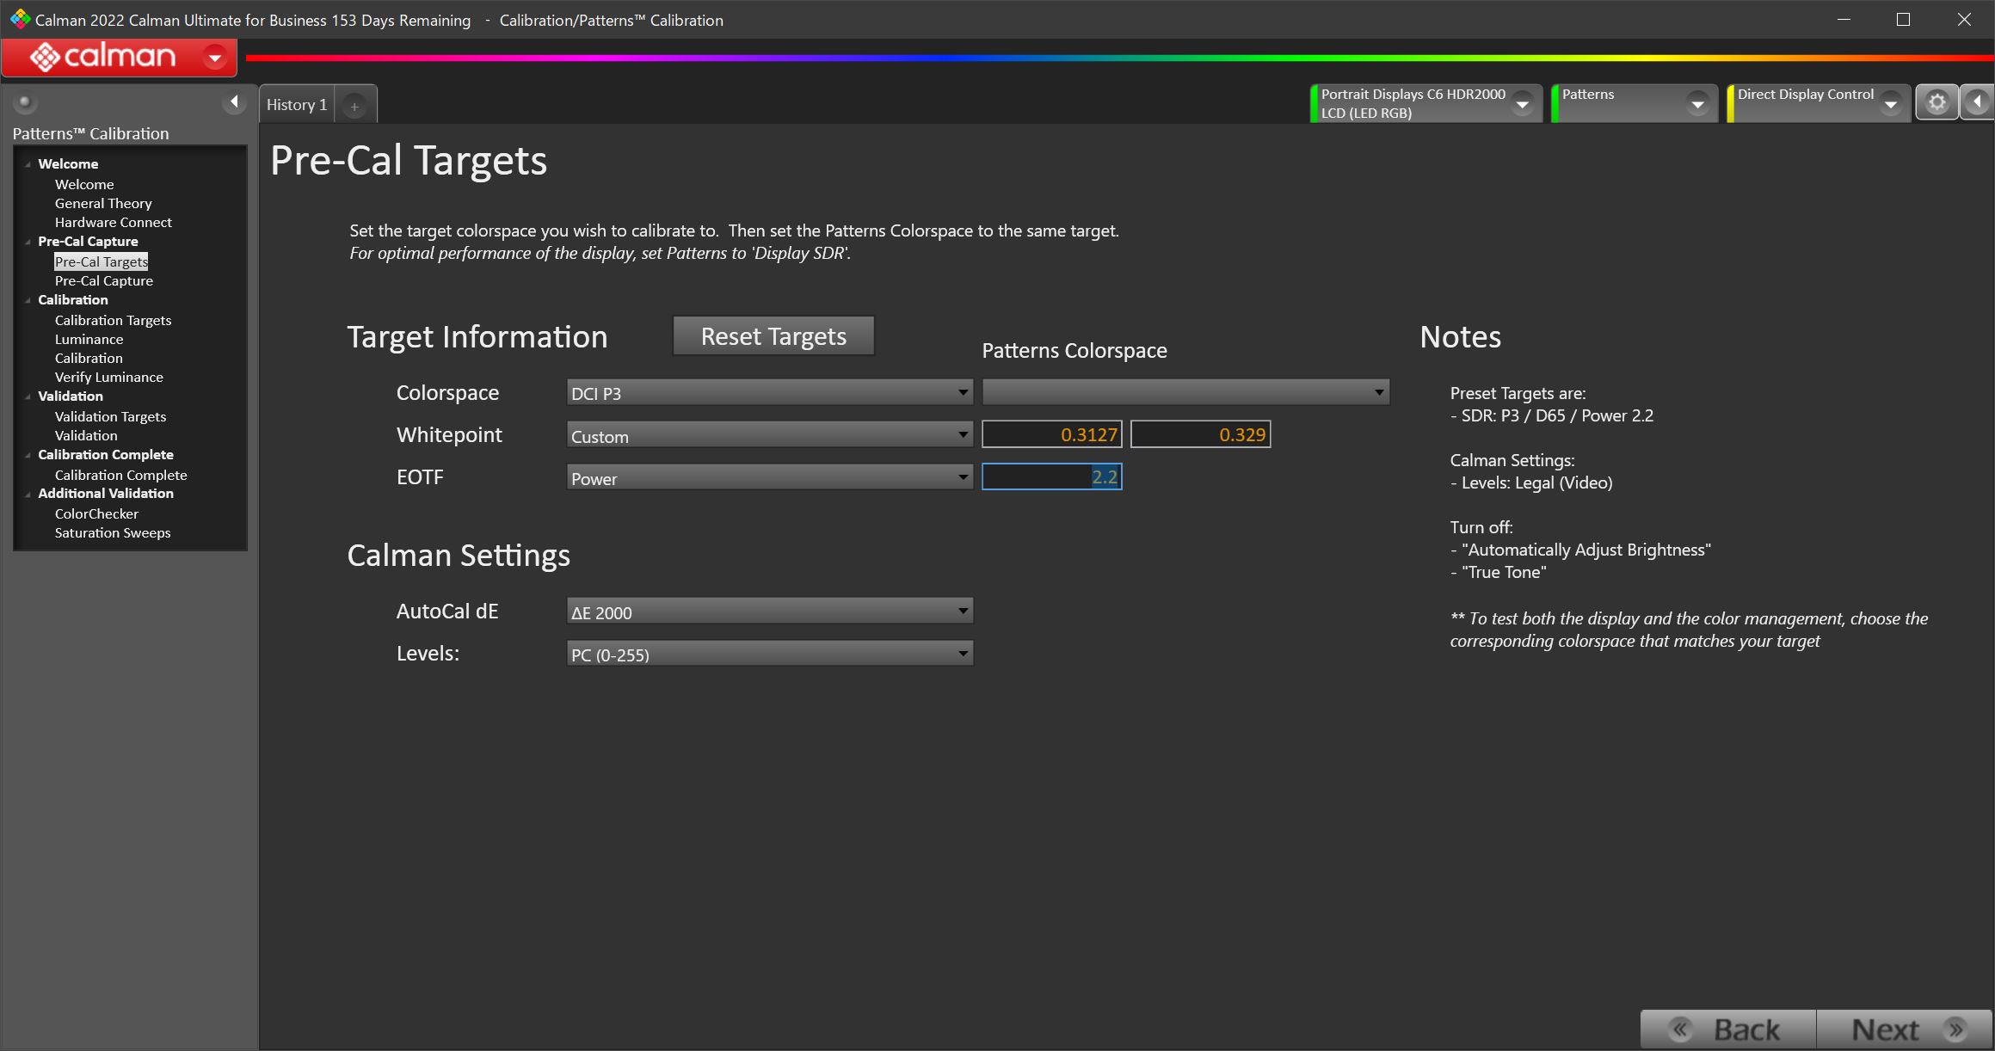Open Direct Display Control dropdown
Viewport: 1995px width, 1051px height.
pos(1890,104)
